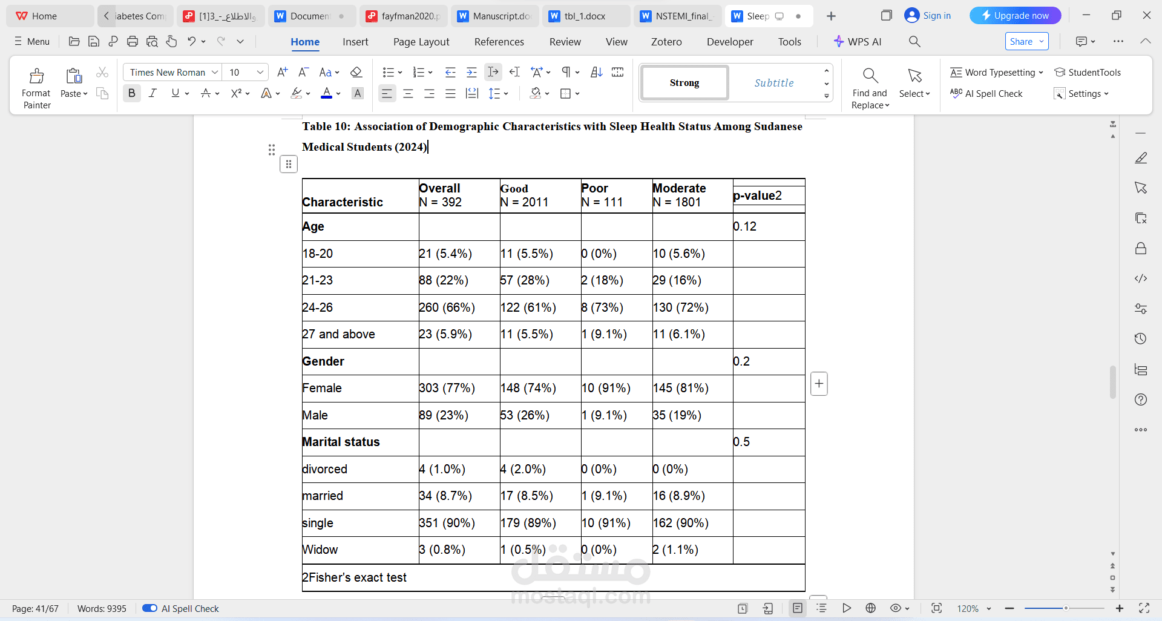Click the vertical scrollbar thumb
Screen dimensions: 1162x621
(1112, 382)
